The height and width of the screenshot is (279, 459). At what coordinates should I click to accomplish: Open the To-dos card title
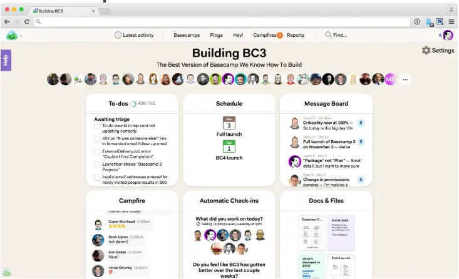click(118, 103)
